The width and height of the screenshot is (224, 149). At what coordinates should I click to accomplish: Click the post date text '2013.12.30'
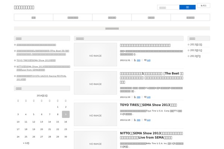pyautogui.click(x=125, y=97)
